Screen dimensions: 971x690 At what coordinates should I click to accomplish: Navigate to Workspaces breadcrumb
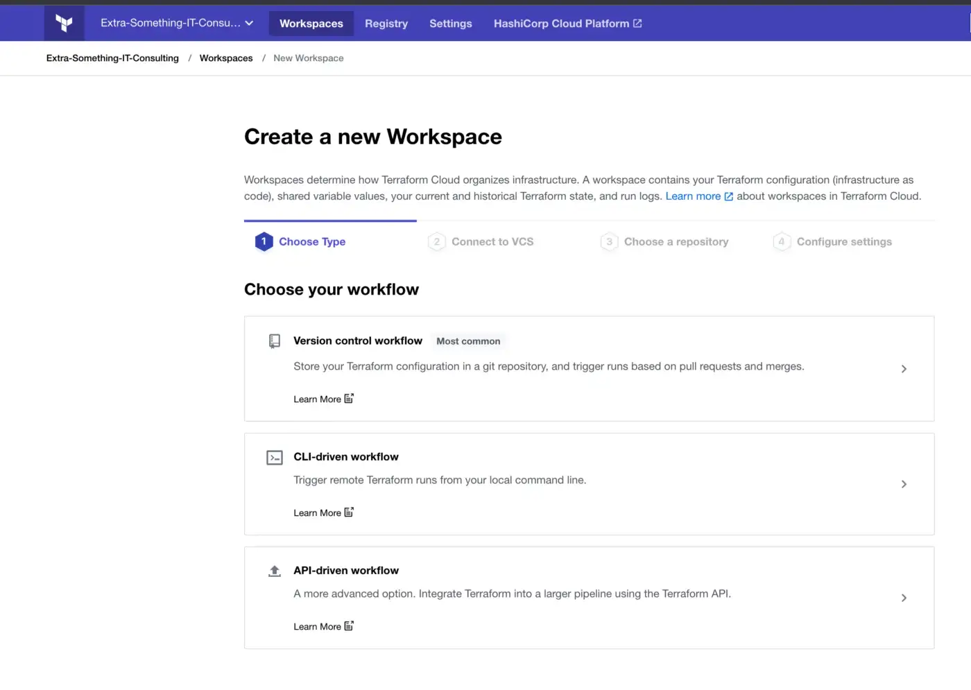226,58
